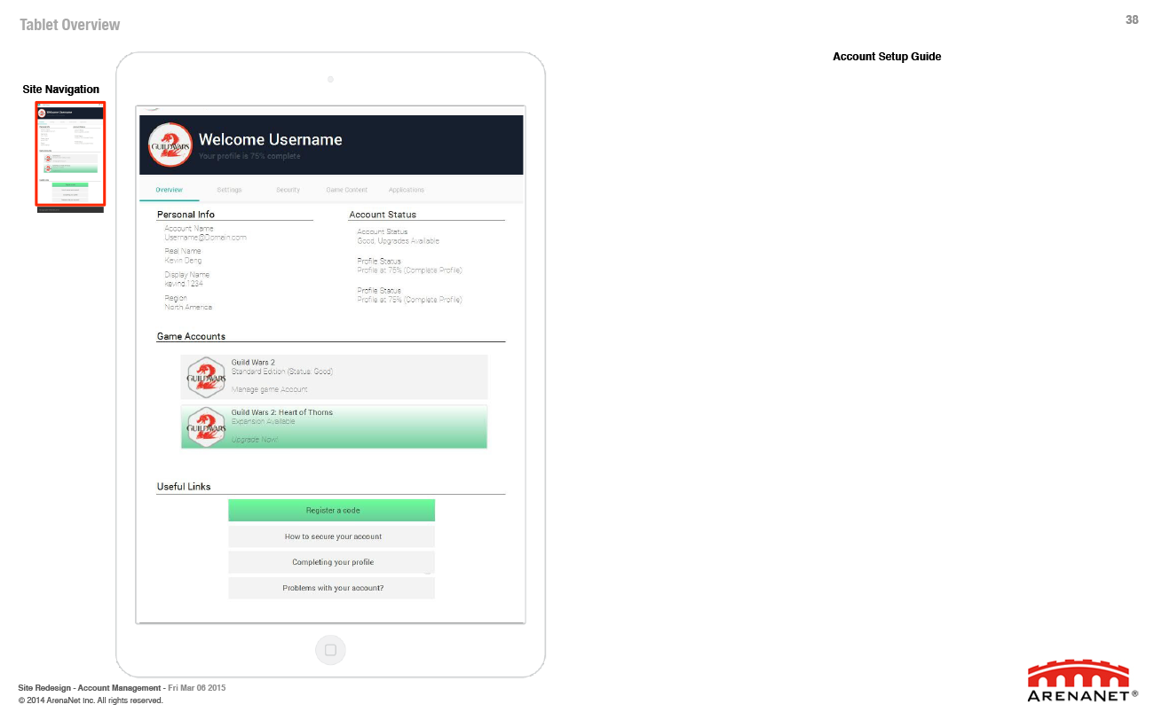Switch to the Applications tab
The width and height of the screenshot is (1154, 720).
(x=407, y=190)
